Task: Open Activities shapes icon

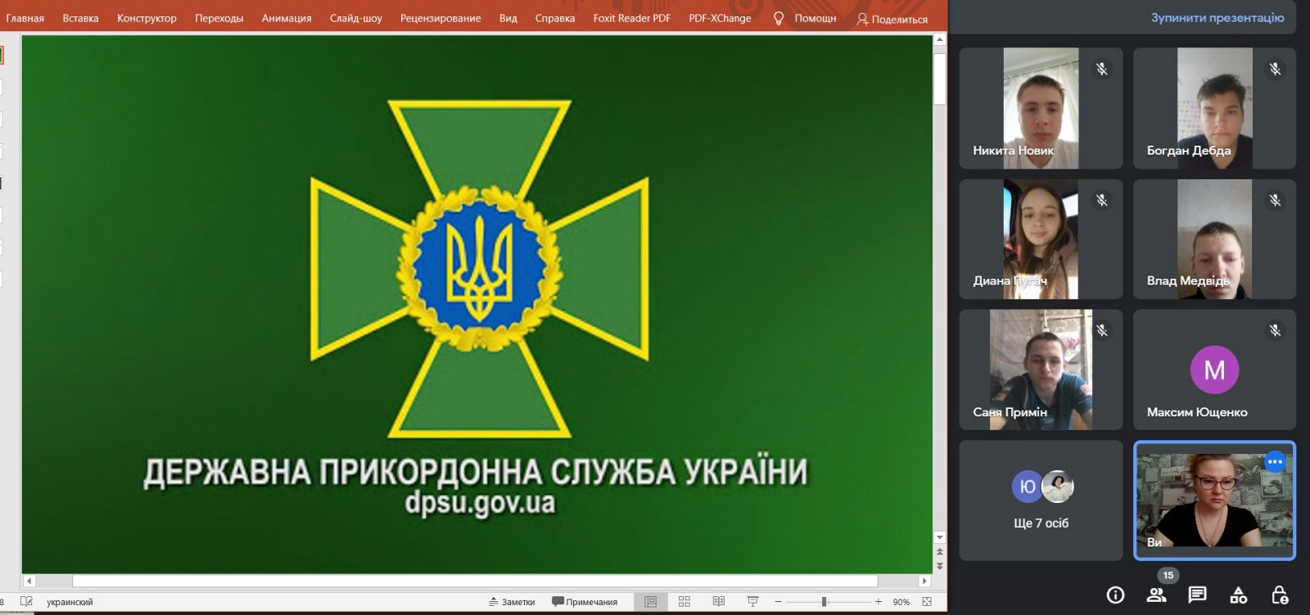Action: coord(1239,595)
